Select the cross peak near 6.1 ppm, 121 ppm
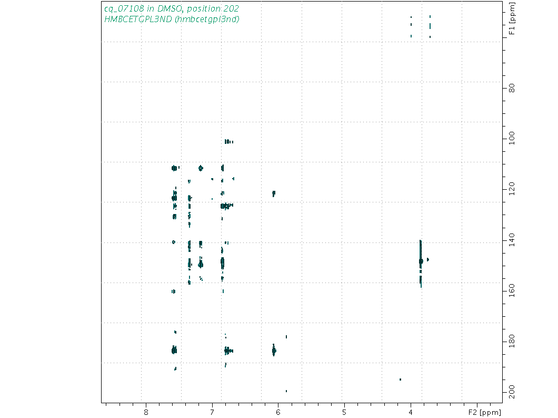Viewport: 558px width, 418px height. click(274, 193)
